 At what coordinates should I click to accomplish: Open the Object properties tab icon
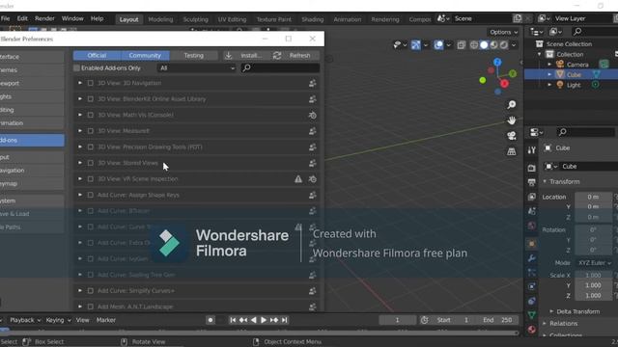tap(532, 244)
